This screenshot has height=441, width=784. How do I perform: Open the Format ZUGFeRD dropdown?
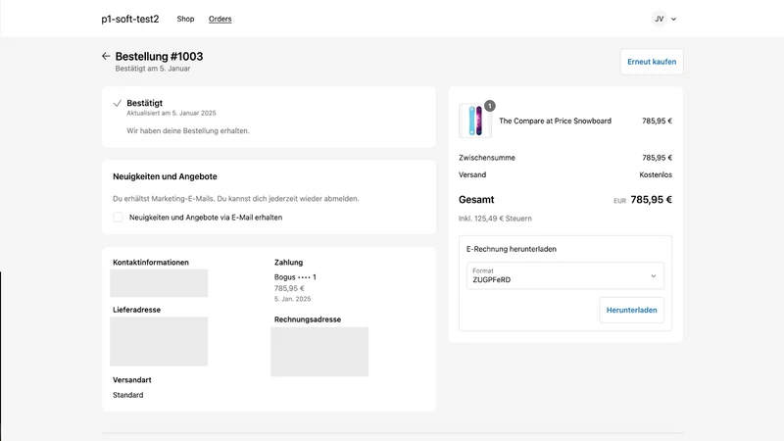tap(565, 275)
